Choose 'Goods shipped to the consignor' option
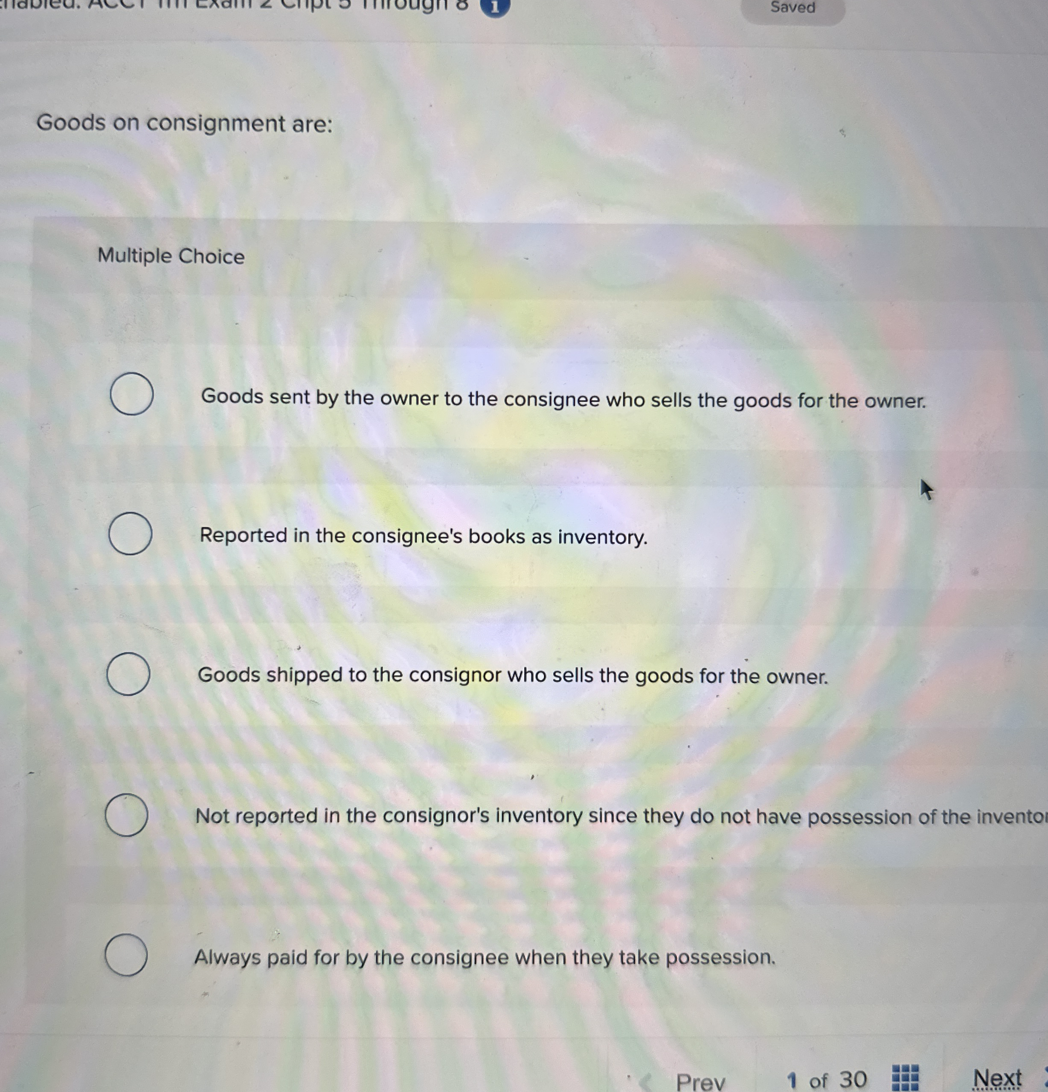The image size is (1048, 1092). (127, 675)
